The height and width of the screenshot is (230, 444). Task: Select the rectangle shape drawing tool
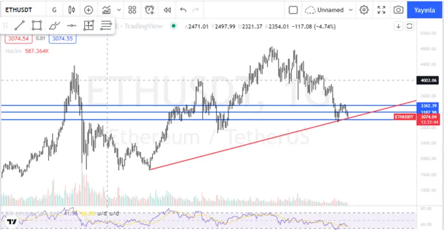click(37, 25)
